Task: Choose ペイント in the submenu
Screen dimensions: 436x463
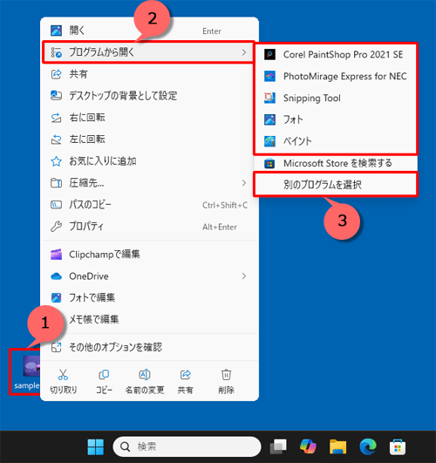Action: tap(336, 141)
